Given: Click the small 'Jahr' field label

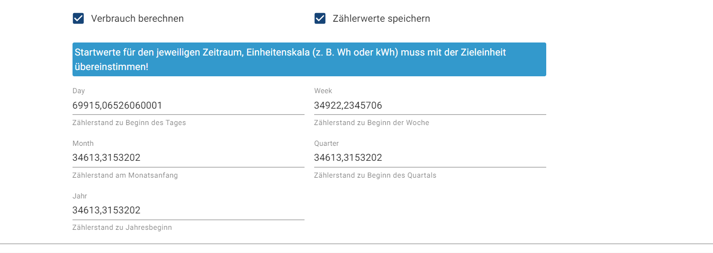Looking at the screenshot, I should [80, 196].
